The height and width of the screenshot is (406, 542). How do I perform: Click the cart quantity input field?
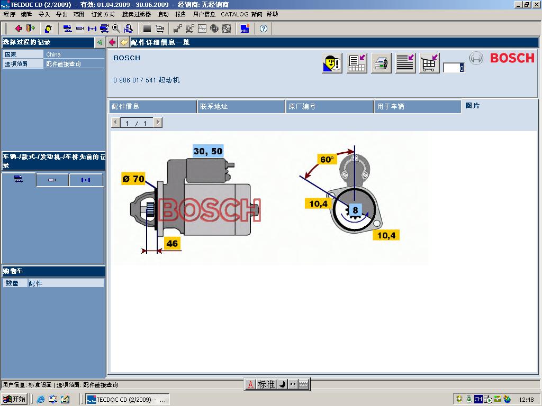(x=454, y=68)
